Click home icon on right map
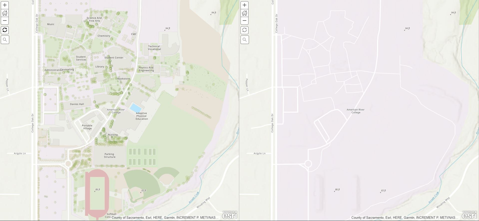This screenshot has height=221, width=479. point(244,13)
